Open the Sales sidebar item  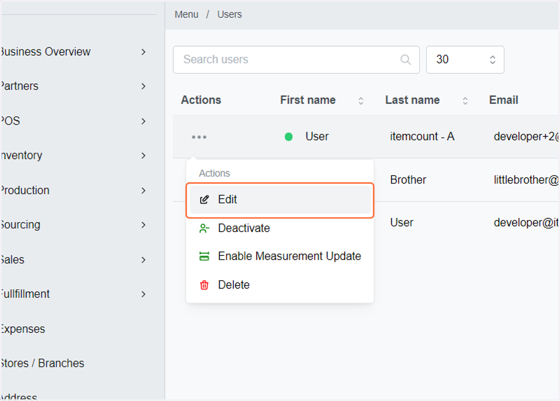coord(12,260)
